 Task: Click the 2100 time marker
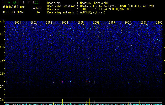click(159, 23)
